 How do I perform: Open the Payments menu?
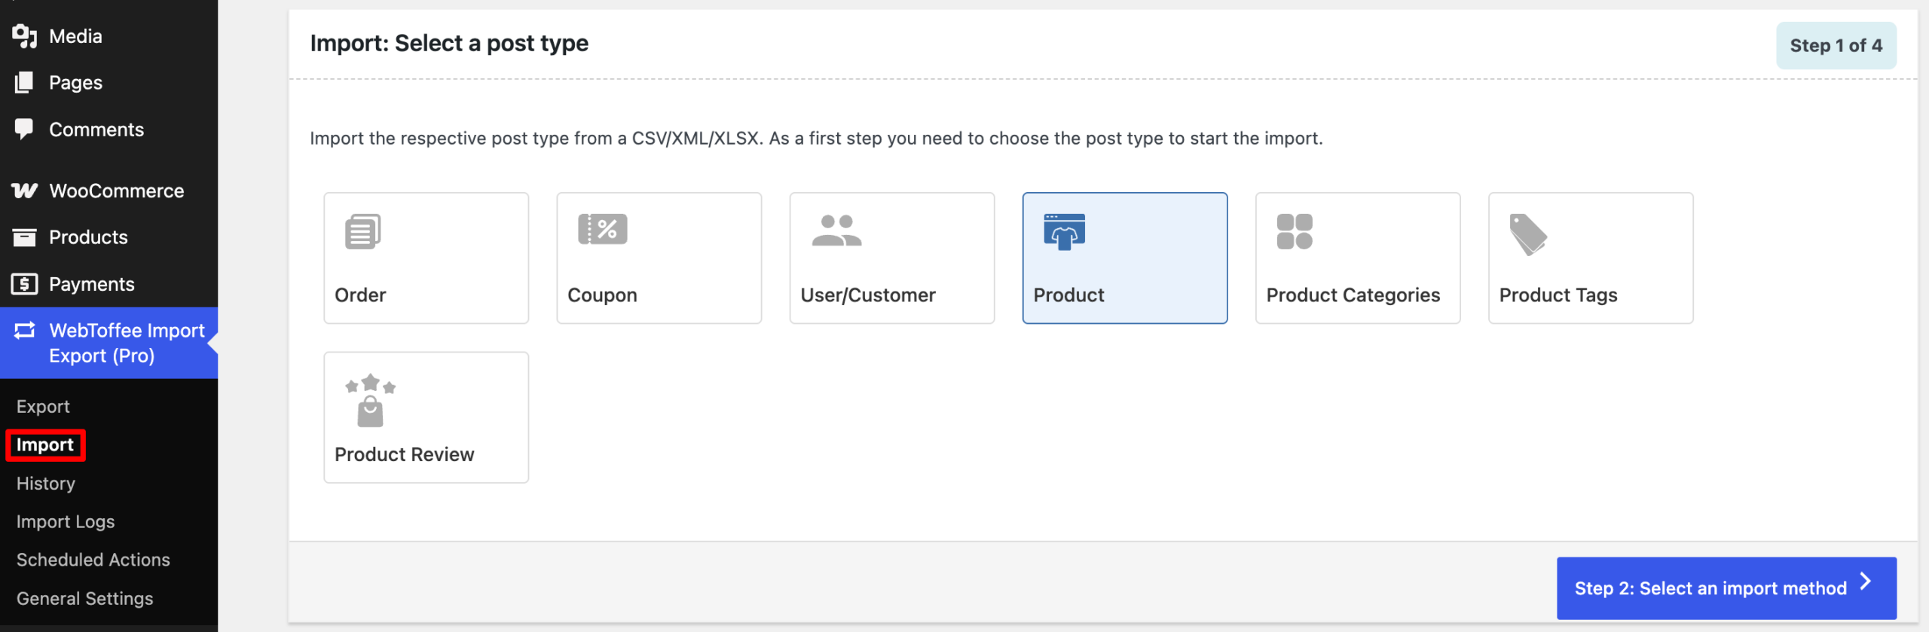click(x=109, y=284)
